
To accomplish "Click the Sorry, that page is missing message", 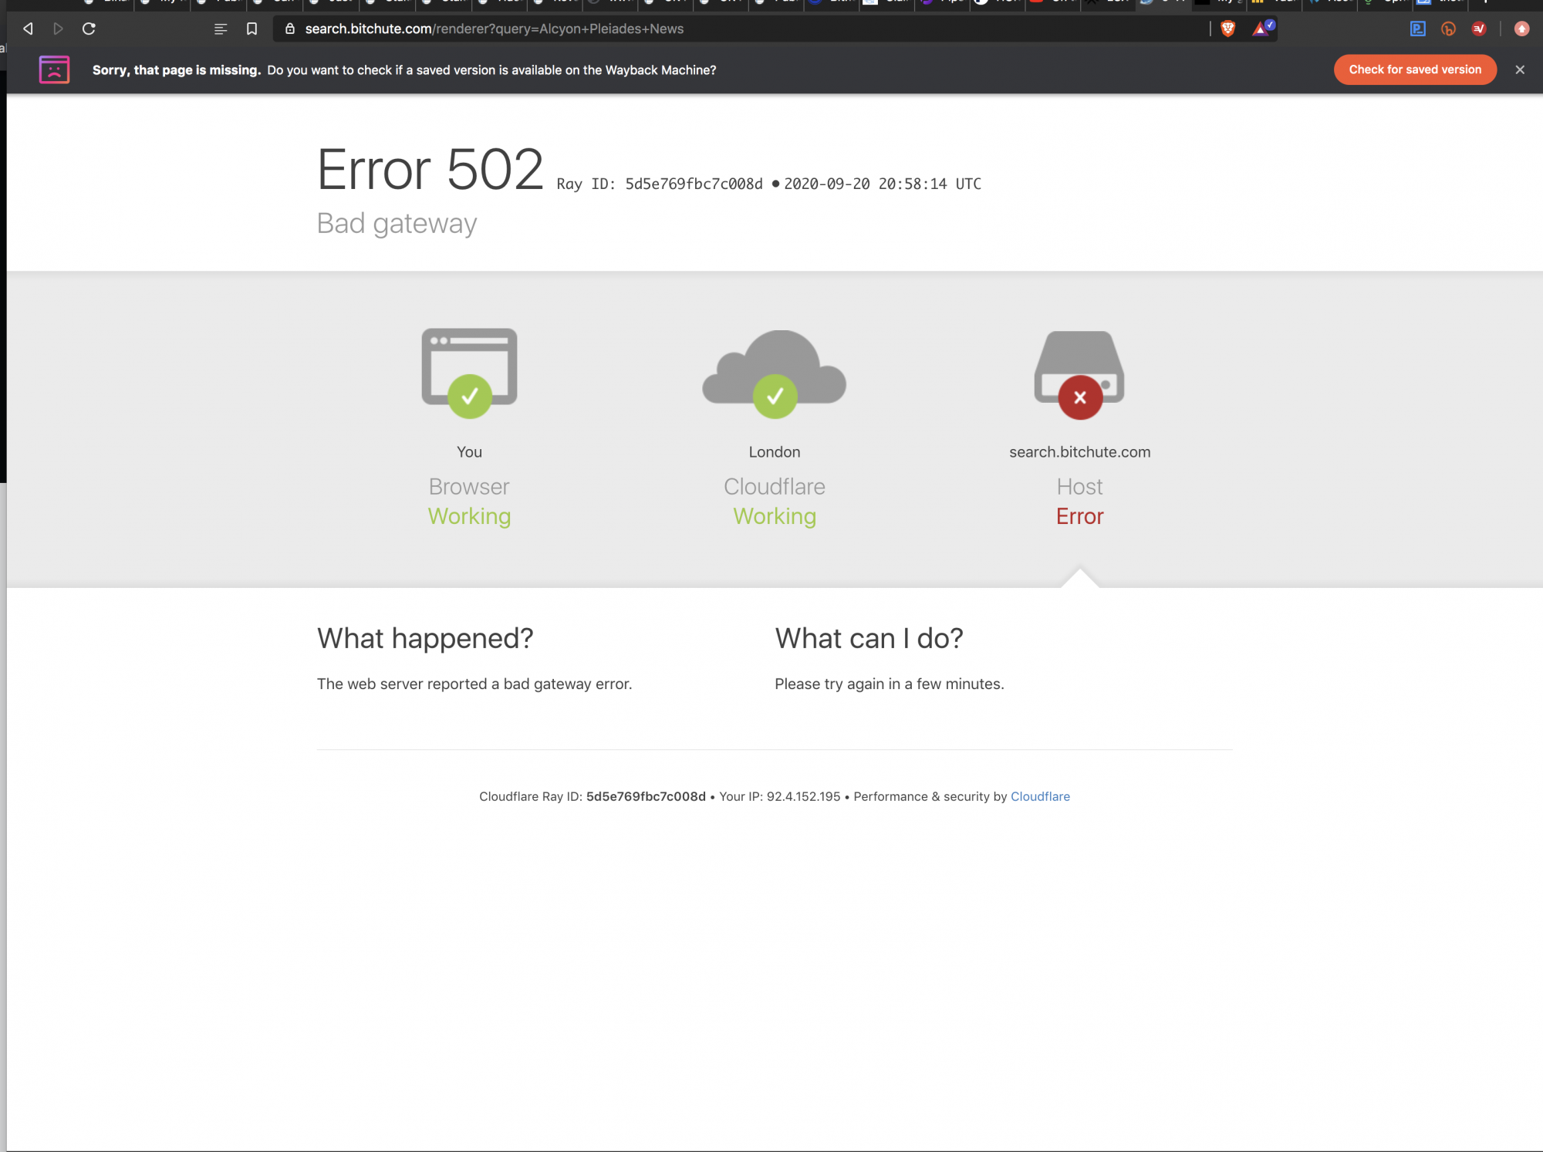I will 177,70.
